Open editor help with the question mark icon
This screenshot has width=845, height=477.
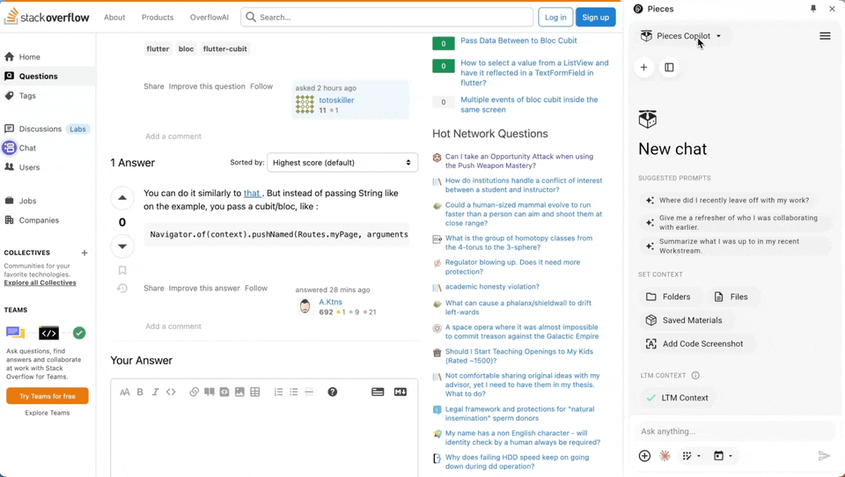click(333, 392)
